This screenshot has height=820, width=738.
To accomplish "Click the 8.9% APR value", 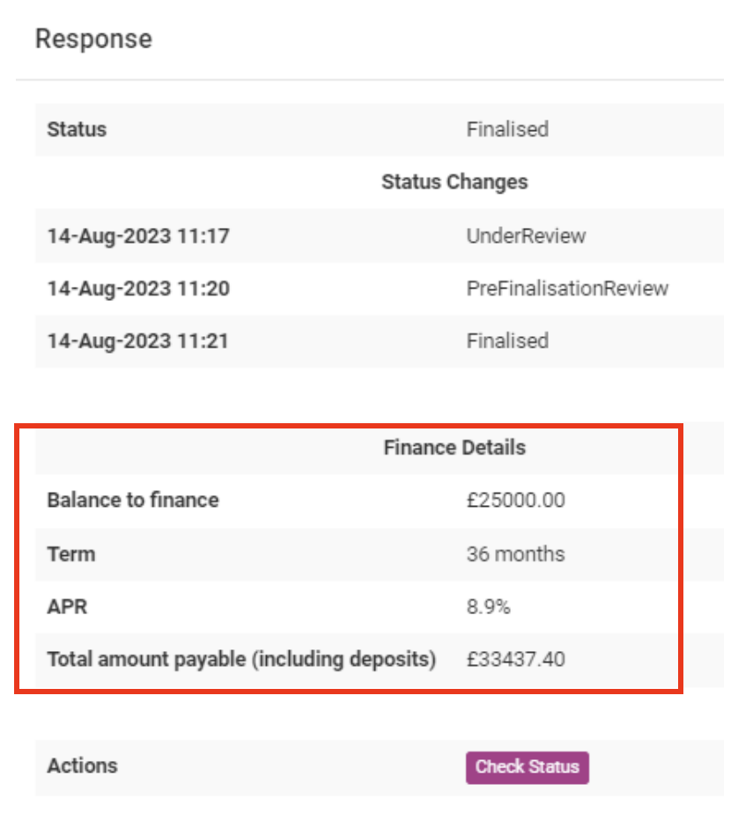I will [x=488, y=607].
